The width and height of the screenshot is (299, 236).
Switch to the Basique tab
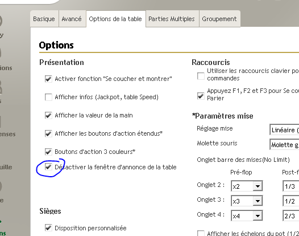point(44,19)
